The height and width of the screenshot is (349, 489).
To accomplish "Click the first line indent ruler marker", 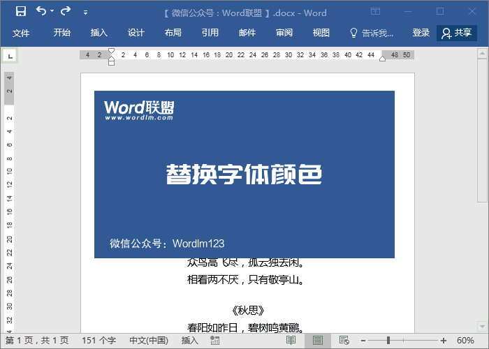I will (x=111, y=51).
